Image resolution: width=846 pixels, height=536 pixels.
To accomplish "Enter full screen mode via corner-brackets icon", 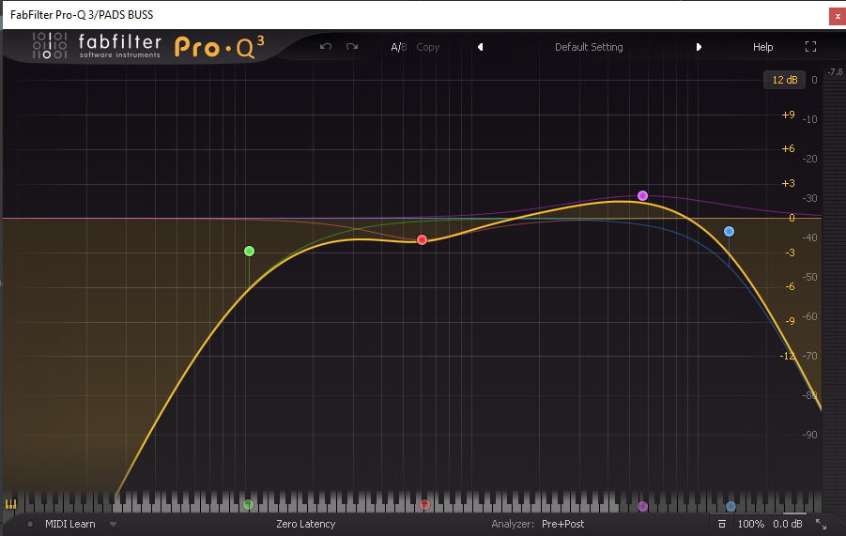I will click(810, 47).
